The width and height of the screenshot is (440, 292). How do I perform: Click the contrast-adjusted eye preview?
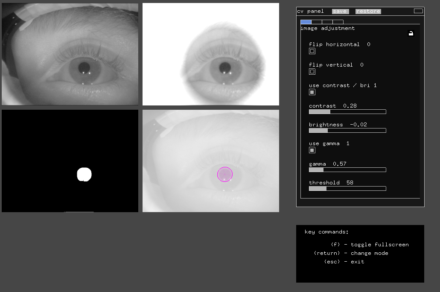[x=210, y=54]
